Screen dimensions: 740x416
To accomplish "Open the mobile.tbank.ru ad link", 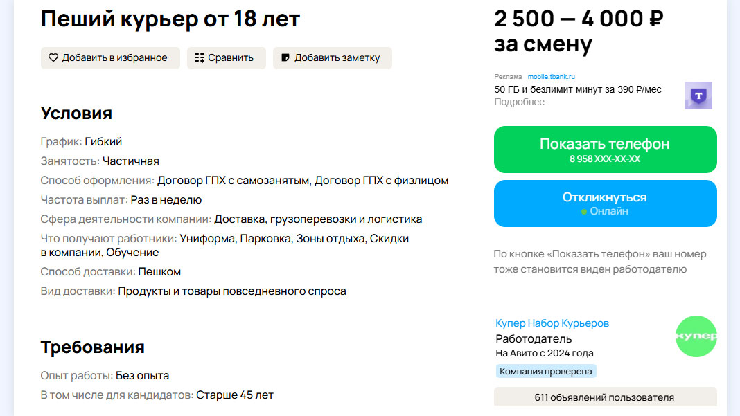I will pyautogui.click(x=552, y=77).
